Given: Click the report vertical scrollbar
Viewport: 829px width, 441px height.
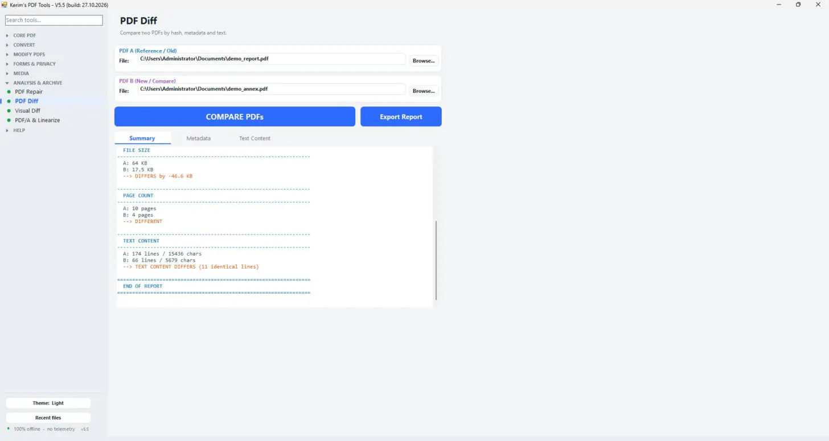Looking at the screenshot, I should (x=436, y=260).
